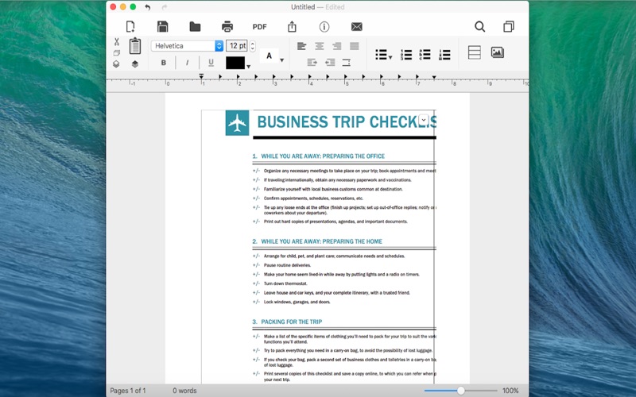Viewport: 636px width, 397px height.
Task: Click the zoom slider at bottom
Action: point(461,391)
